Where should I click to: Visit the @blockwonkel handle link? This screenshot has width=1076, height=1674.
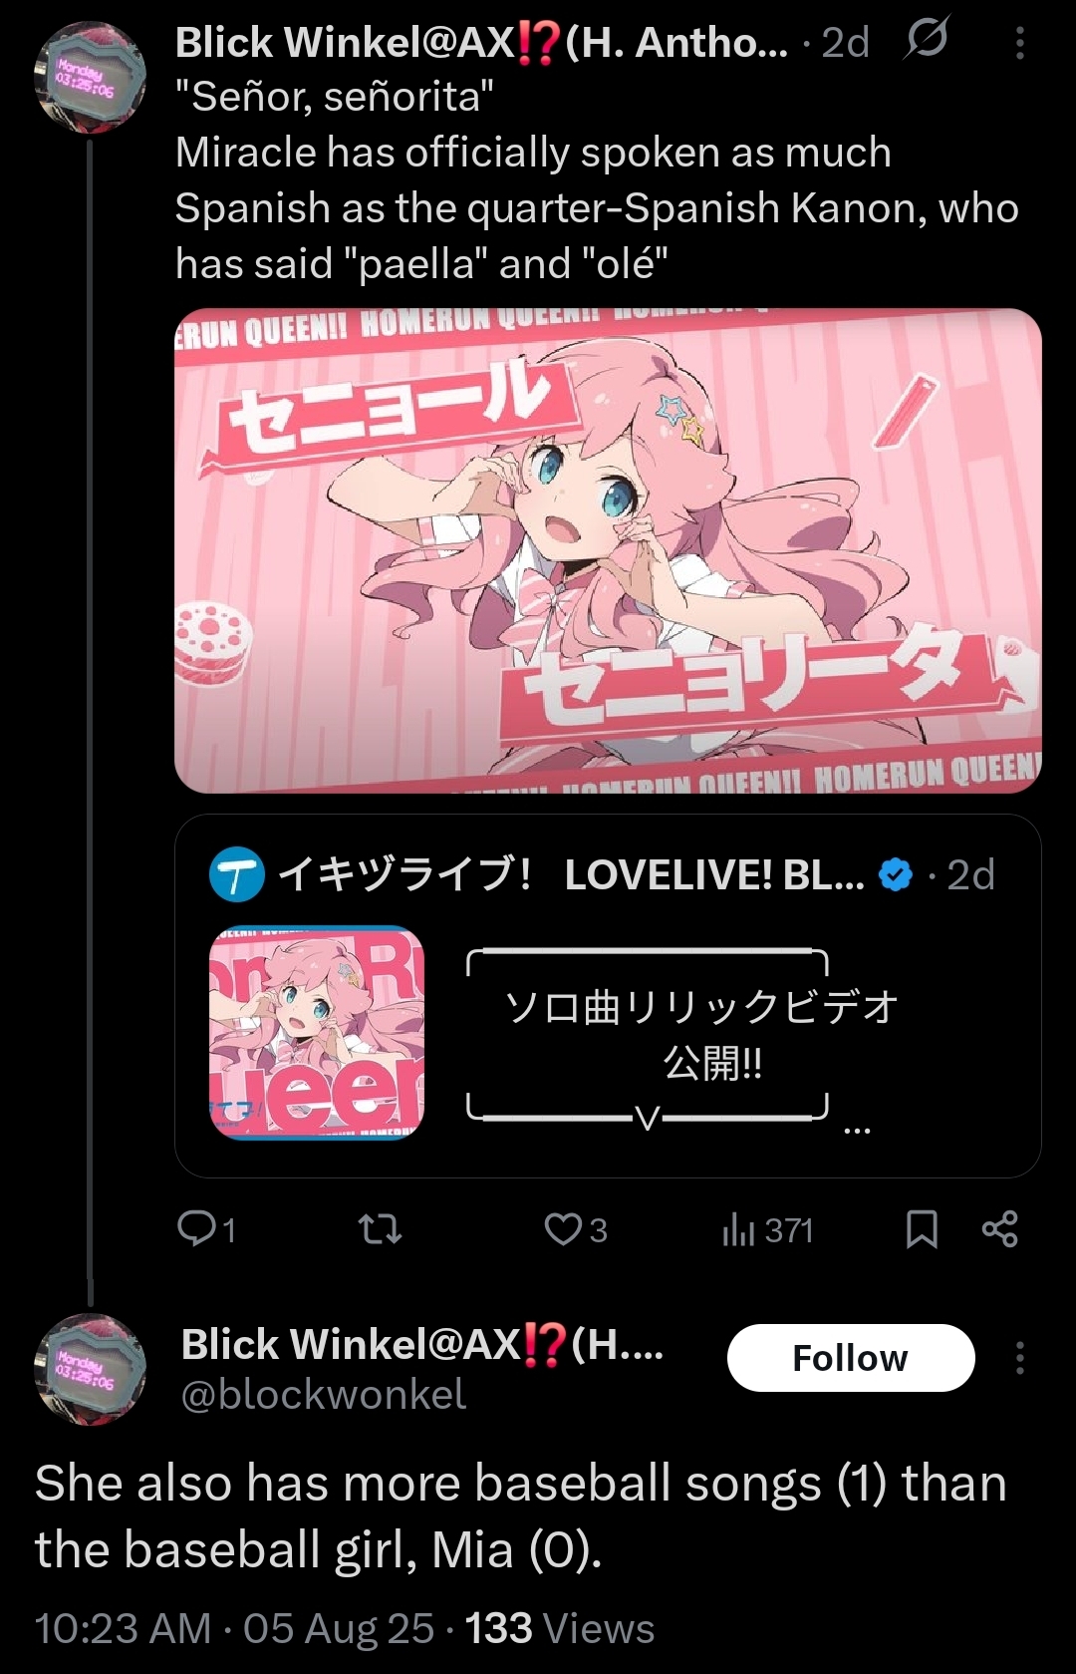point(323,1394)
